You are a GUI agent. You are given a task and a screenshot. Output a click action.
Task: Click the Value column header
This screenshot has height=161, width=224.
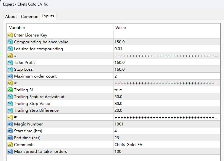pyautogui.click(x=121, y=28)
